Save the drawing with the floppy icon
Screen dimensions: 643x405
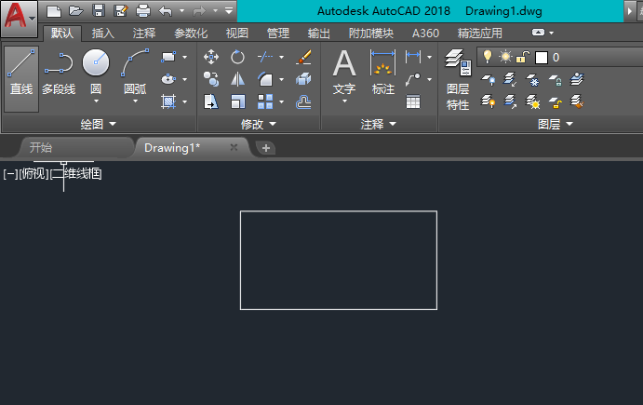99,11
